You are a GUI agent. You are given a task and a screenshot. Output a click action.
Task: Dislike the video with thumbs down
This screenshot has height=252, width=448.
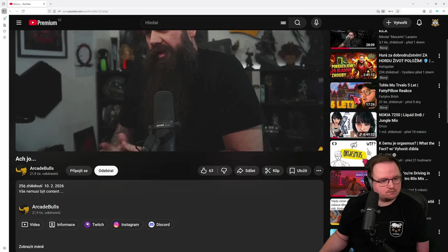[x=224, y=171]
